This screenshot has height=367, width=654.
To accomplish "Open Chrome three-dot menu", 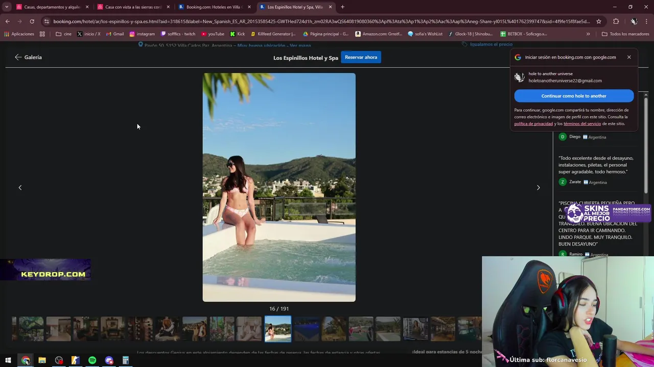I will (646, 21).
